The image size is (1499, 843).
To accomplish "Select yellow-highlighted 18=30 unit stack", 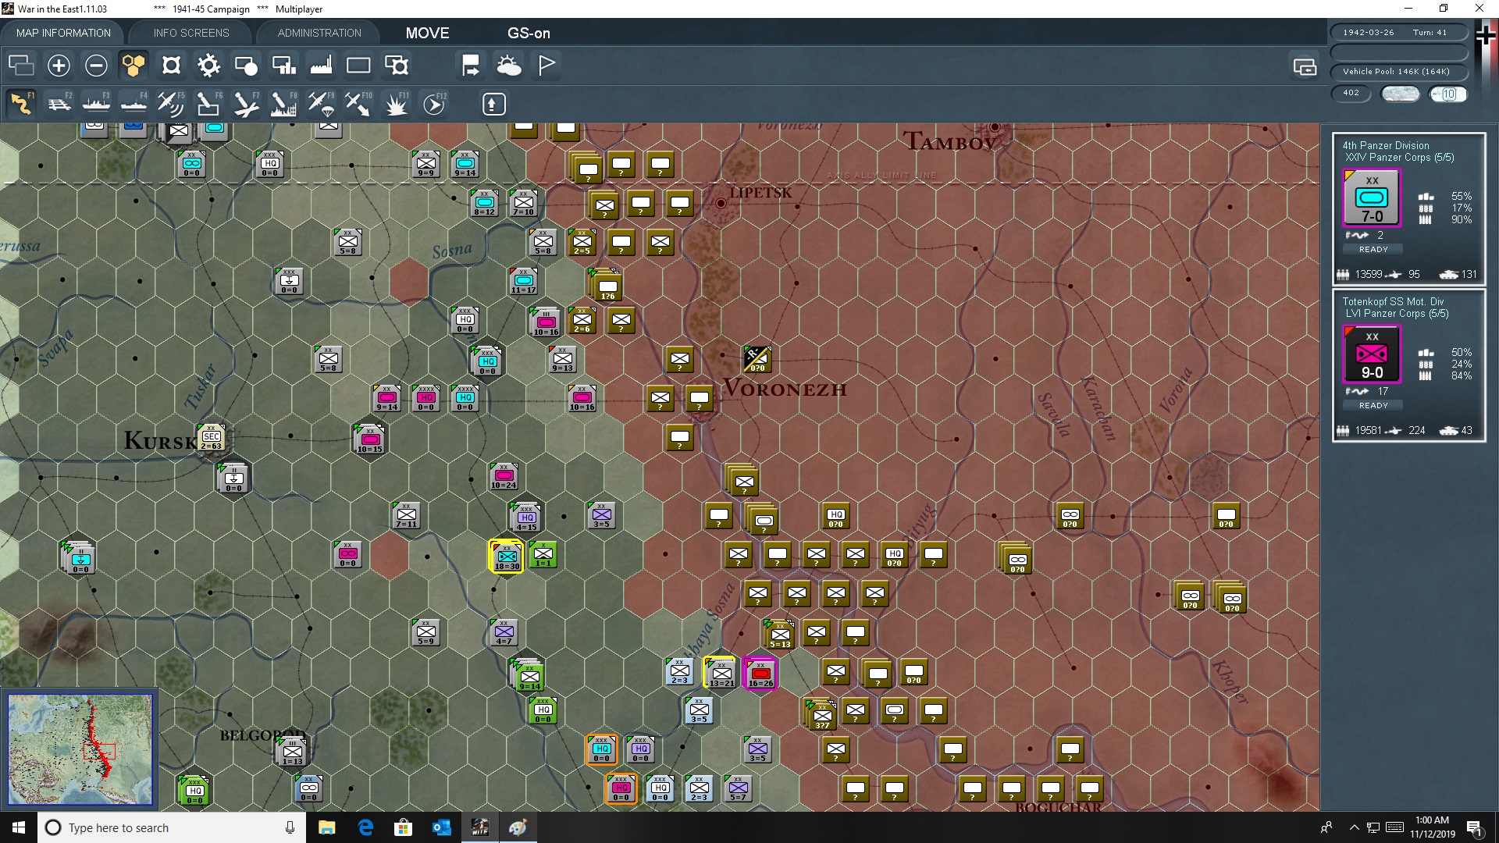I will 507,557.
